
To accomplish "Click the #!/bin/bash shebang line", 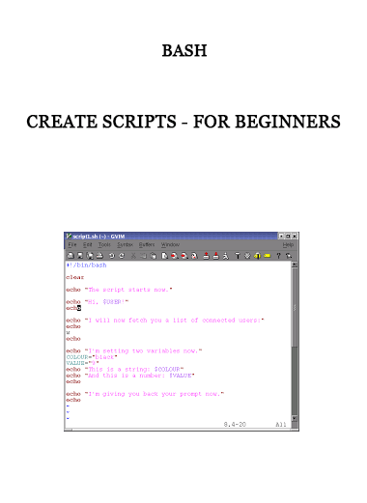I will (x=86, y=265).
